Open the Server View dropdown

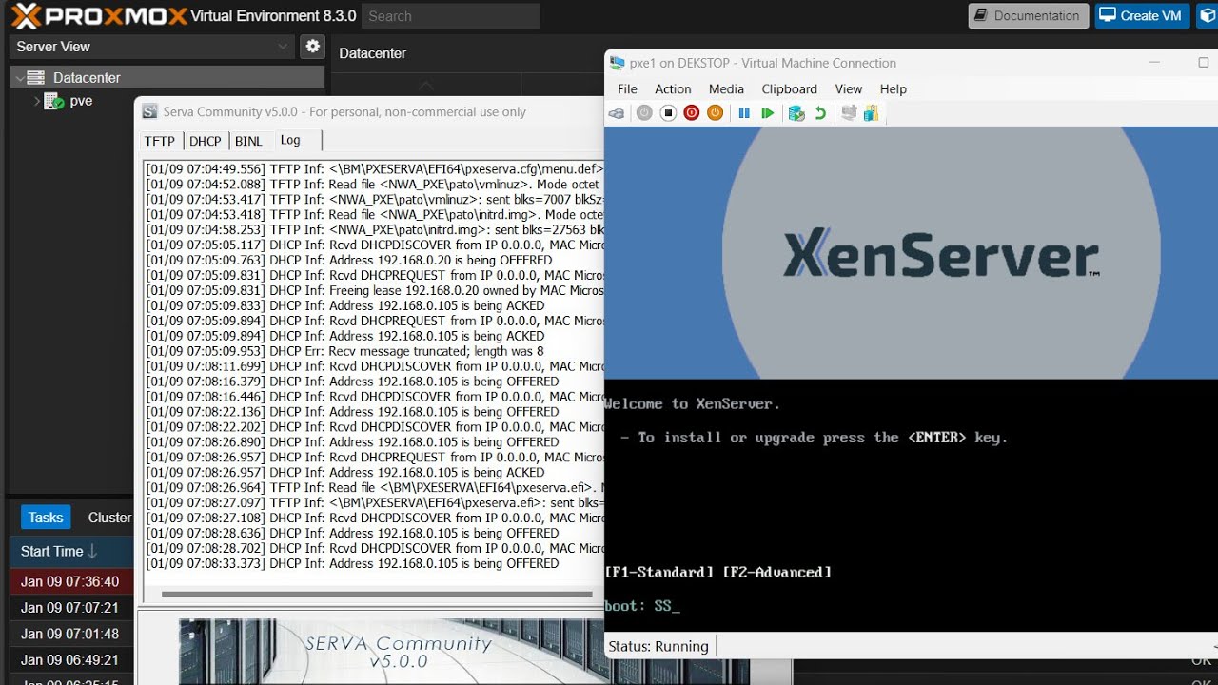152,47
